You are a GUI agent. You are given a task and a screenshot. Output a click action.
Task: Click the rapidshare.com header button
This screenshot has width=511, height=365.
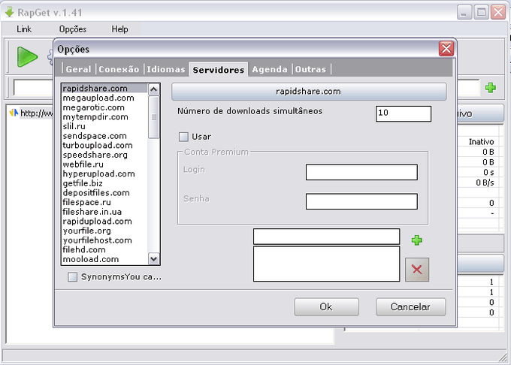[x=309, y=92]
